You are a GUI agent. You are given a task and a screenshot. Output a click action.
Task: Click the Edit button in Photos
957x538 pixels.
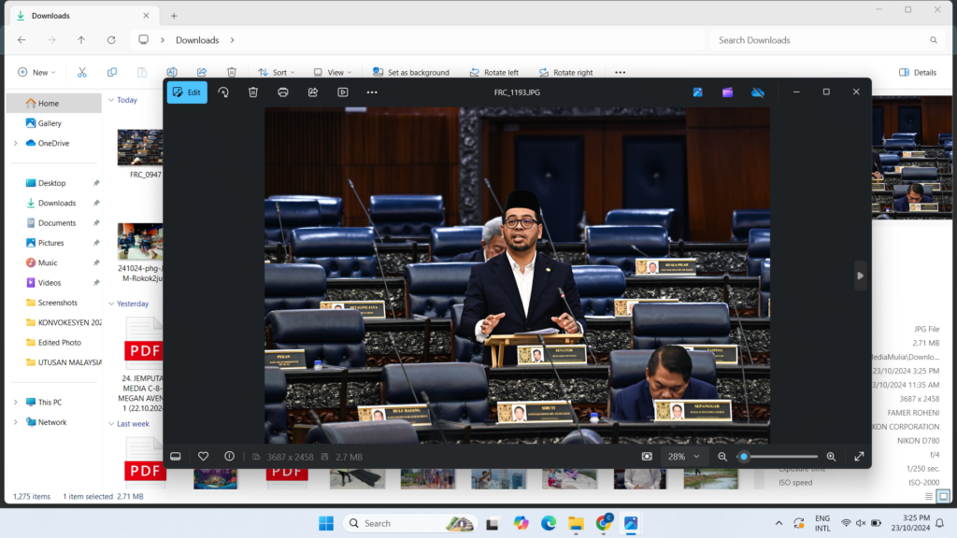[x=187, y=92]
